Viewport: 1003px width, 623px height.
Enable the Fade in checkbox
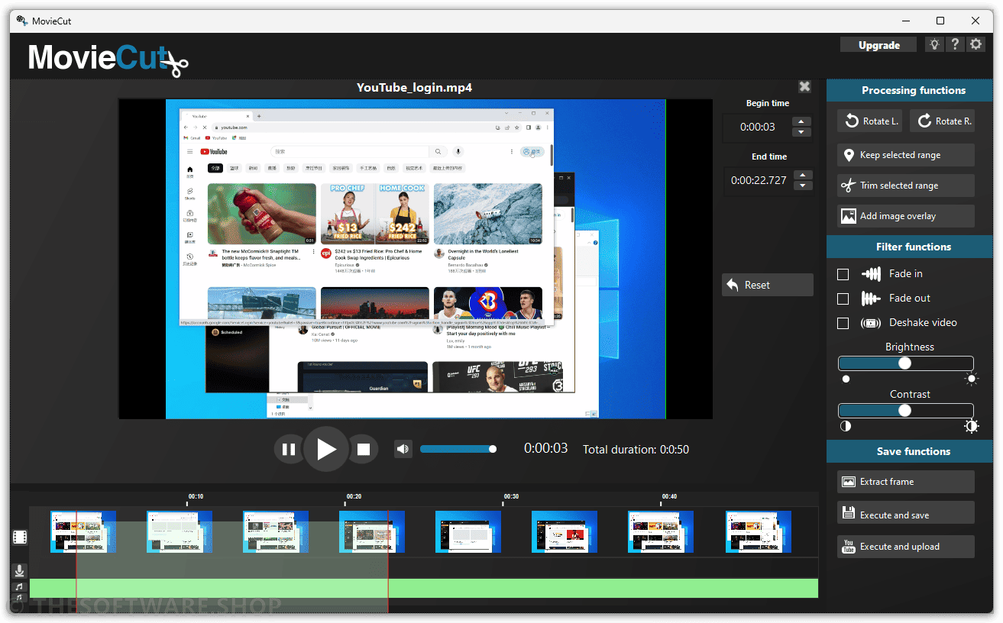[843, 274]
